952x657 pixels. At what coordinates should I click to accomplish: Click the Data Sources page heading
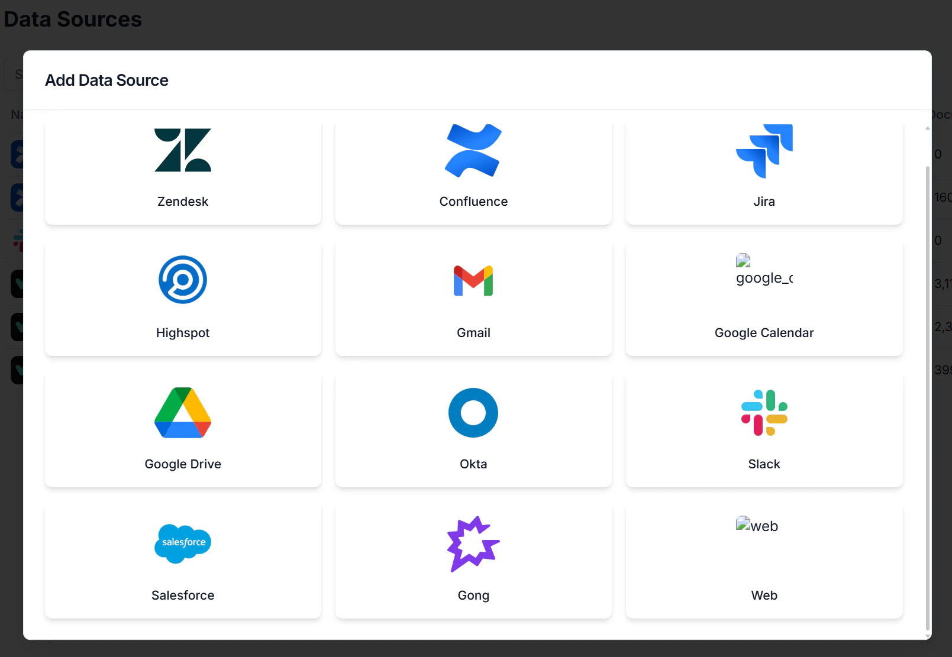tap(73, 20)
